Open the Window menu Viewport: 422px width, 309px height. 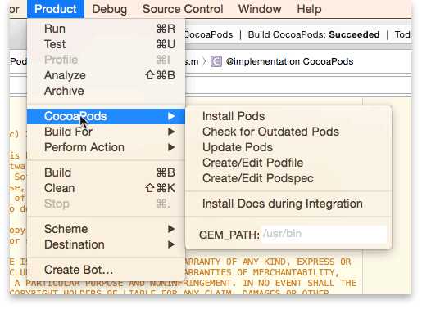point(260,9)
